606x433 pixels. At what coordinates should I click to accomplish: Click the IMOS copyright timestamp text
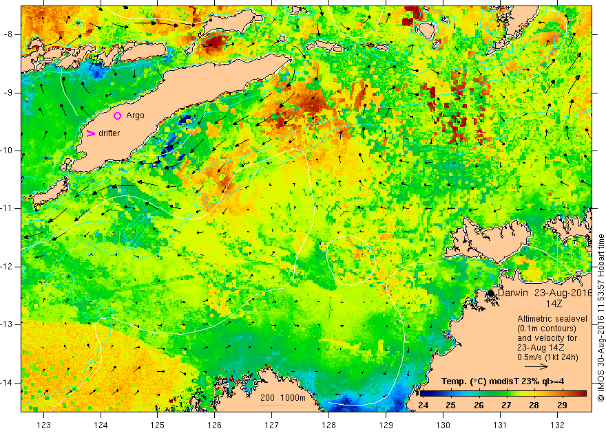coord(600,318)
